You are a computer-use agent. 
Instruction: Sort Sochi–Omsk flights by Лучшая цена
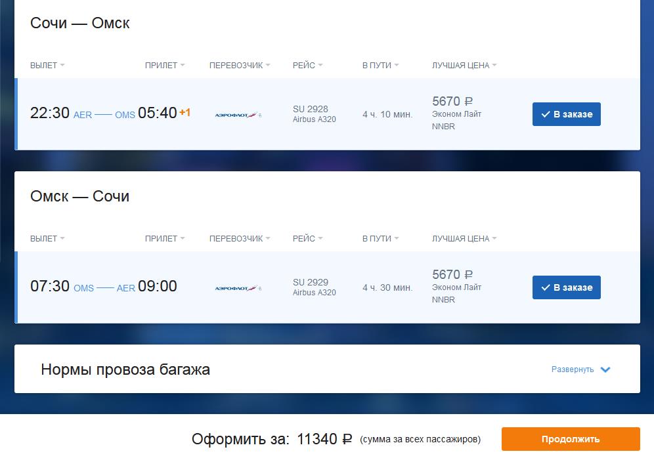(x=464, y=66)
